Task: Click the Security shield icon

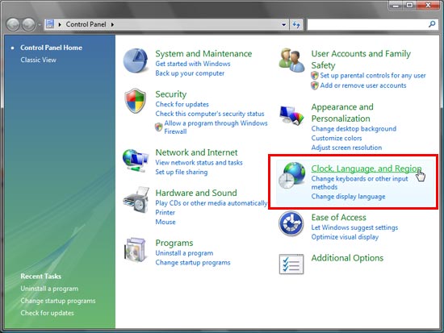Action: pyautogui.click(x=136, y=101)
